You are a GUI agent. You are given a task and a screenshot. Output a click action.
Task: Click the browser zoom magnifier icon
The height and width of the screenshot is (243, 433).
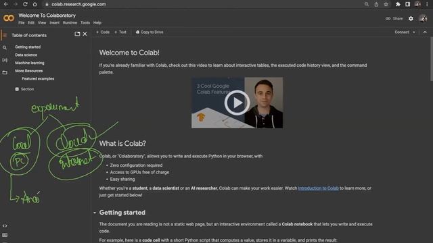[x=367, y=4]
